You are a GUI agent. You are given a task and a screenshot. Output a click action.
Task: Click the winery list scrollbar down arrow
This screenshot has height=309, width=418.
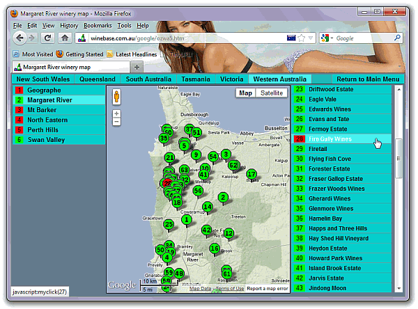(x=398, y=288)
